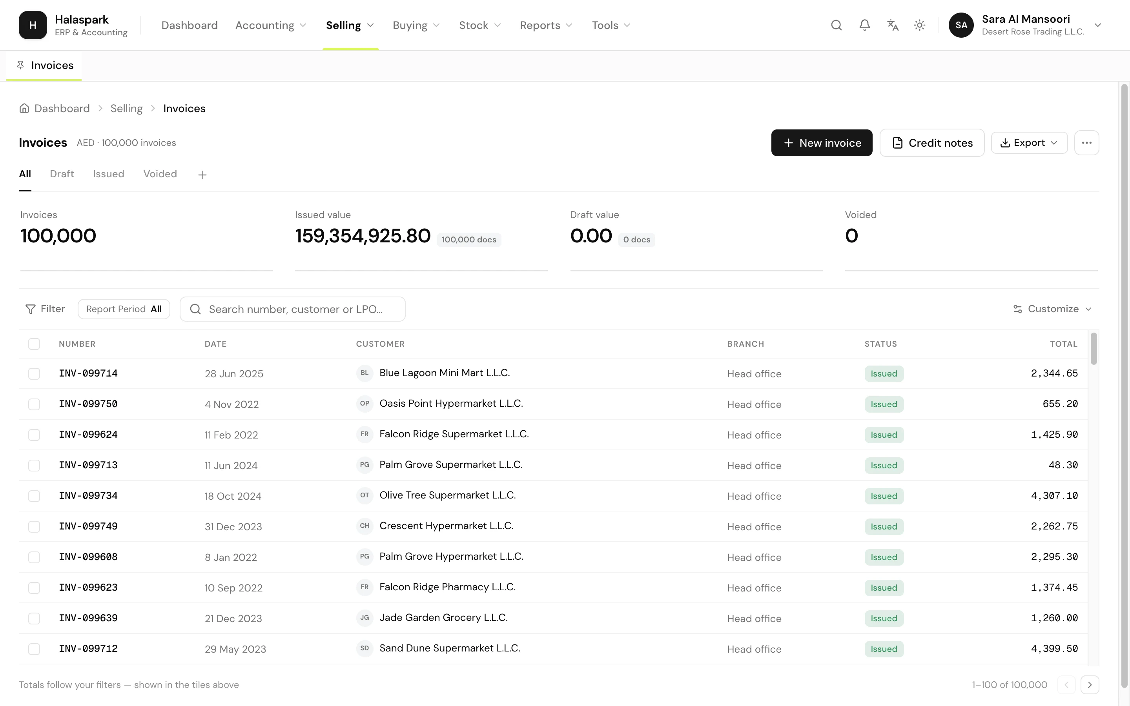Select checkbox for INV-099713
The image size is (1130, 706).
34,466
